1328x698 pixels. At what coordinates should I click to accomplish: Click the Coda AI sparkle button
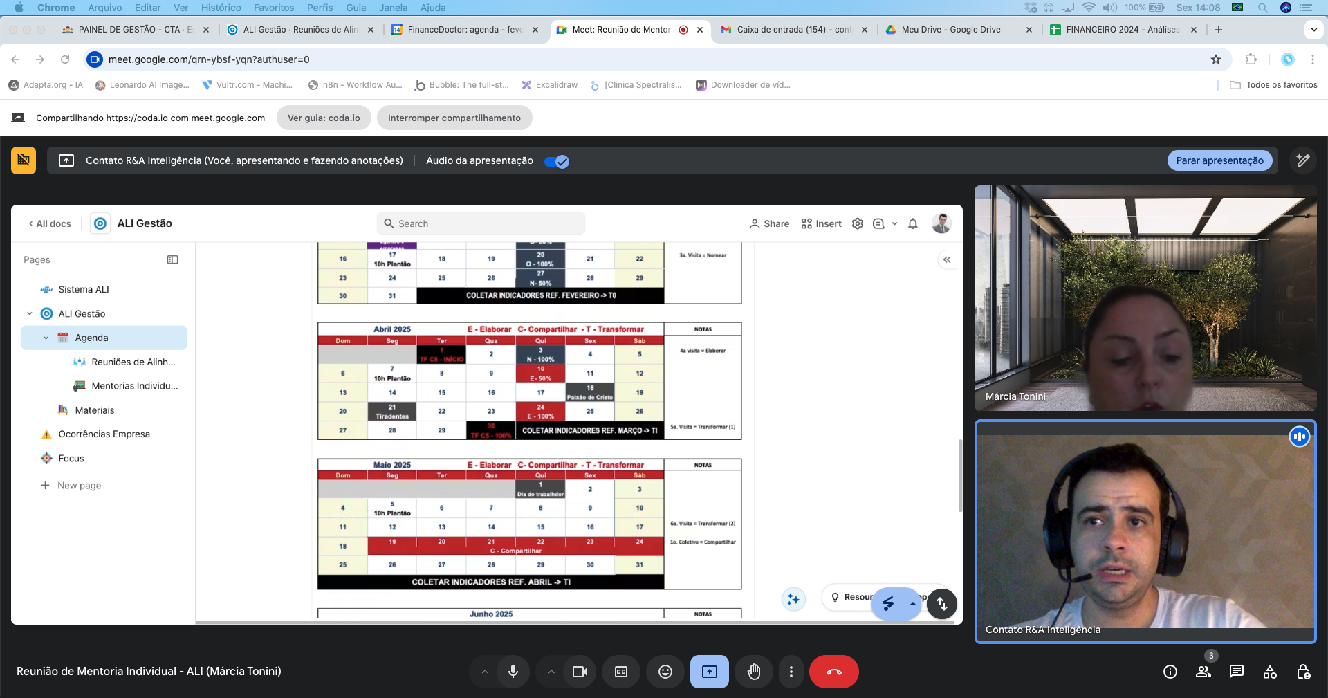(x=793, y=599)
